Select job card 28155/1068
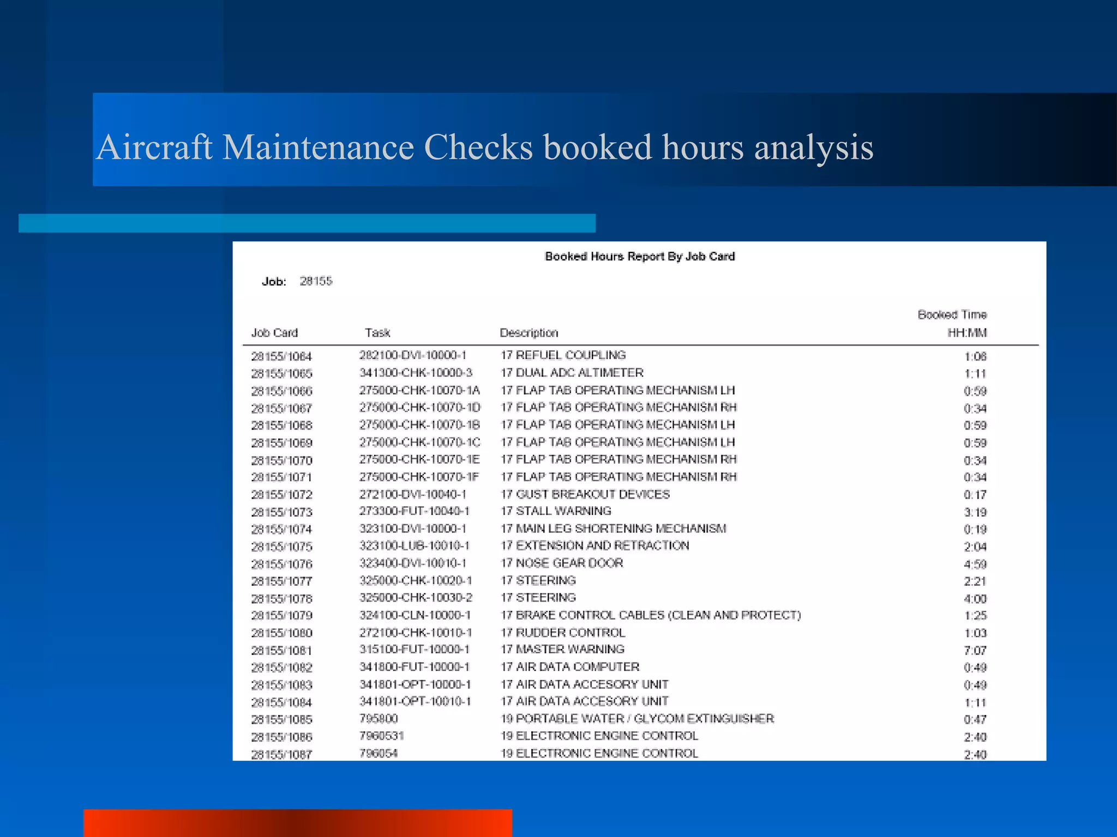1117x837 pixels. (281, 426)
